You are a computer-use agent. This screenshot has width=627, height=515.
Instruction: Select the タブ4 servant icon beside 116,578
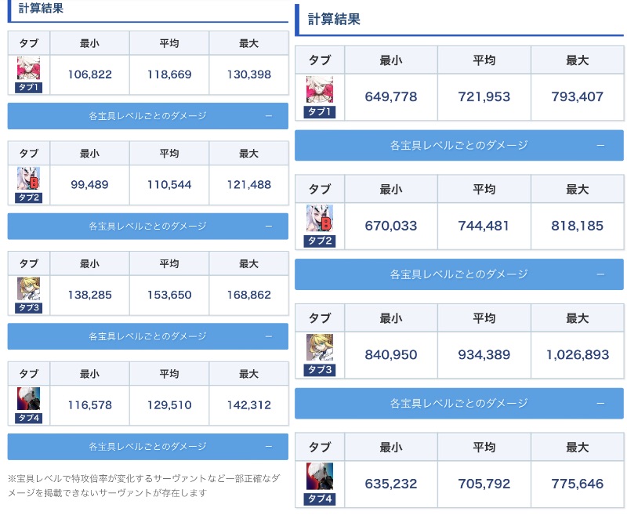pos(28,400)
